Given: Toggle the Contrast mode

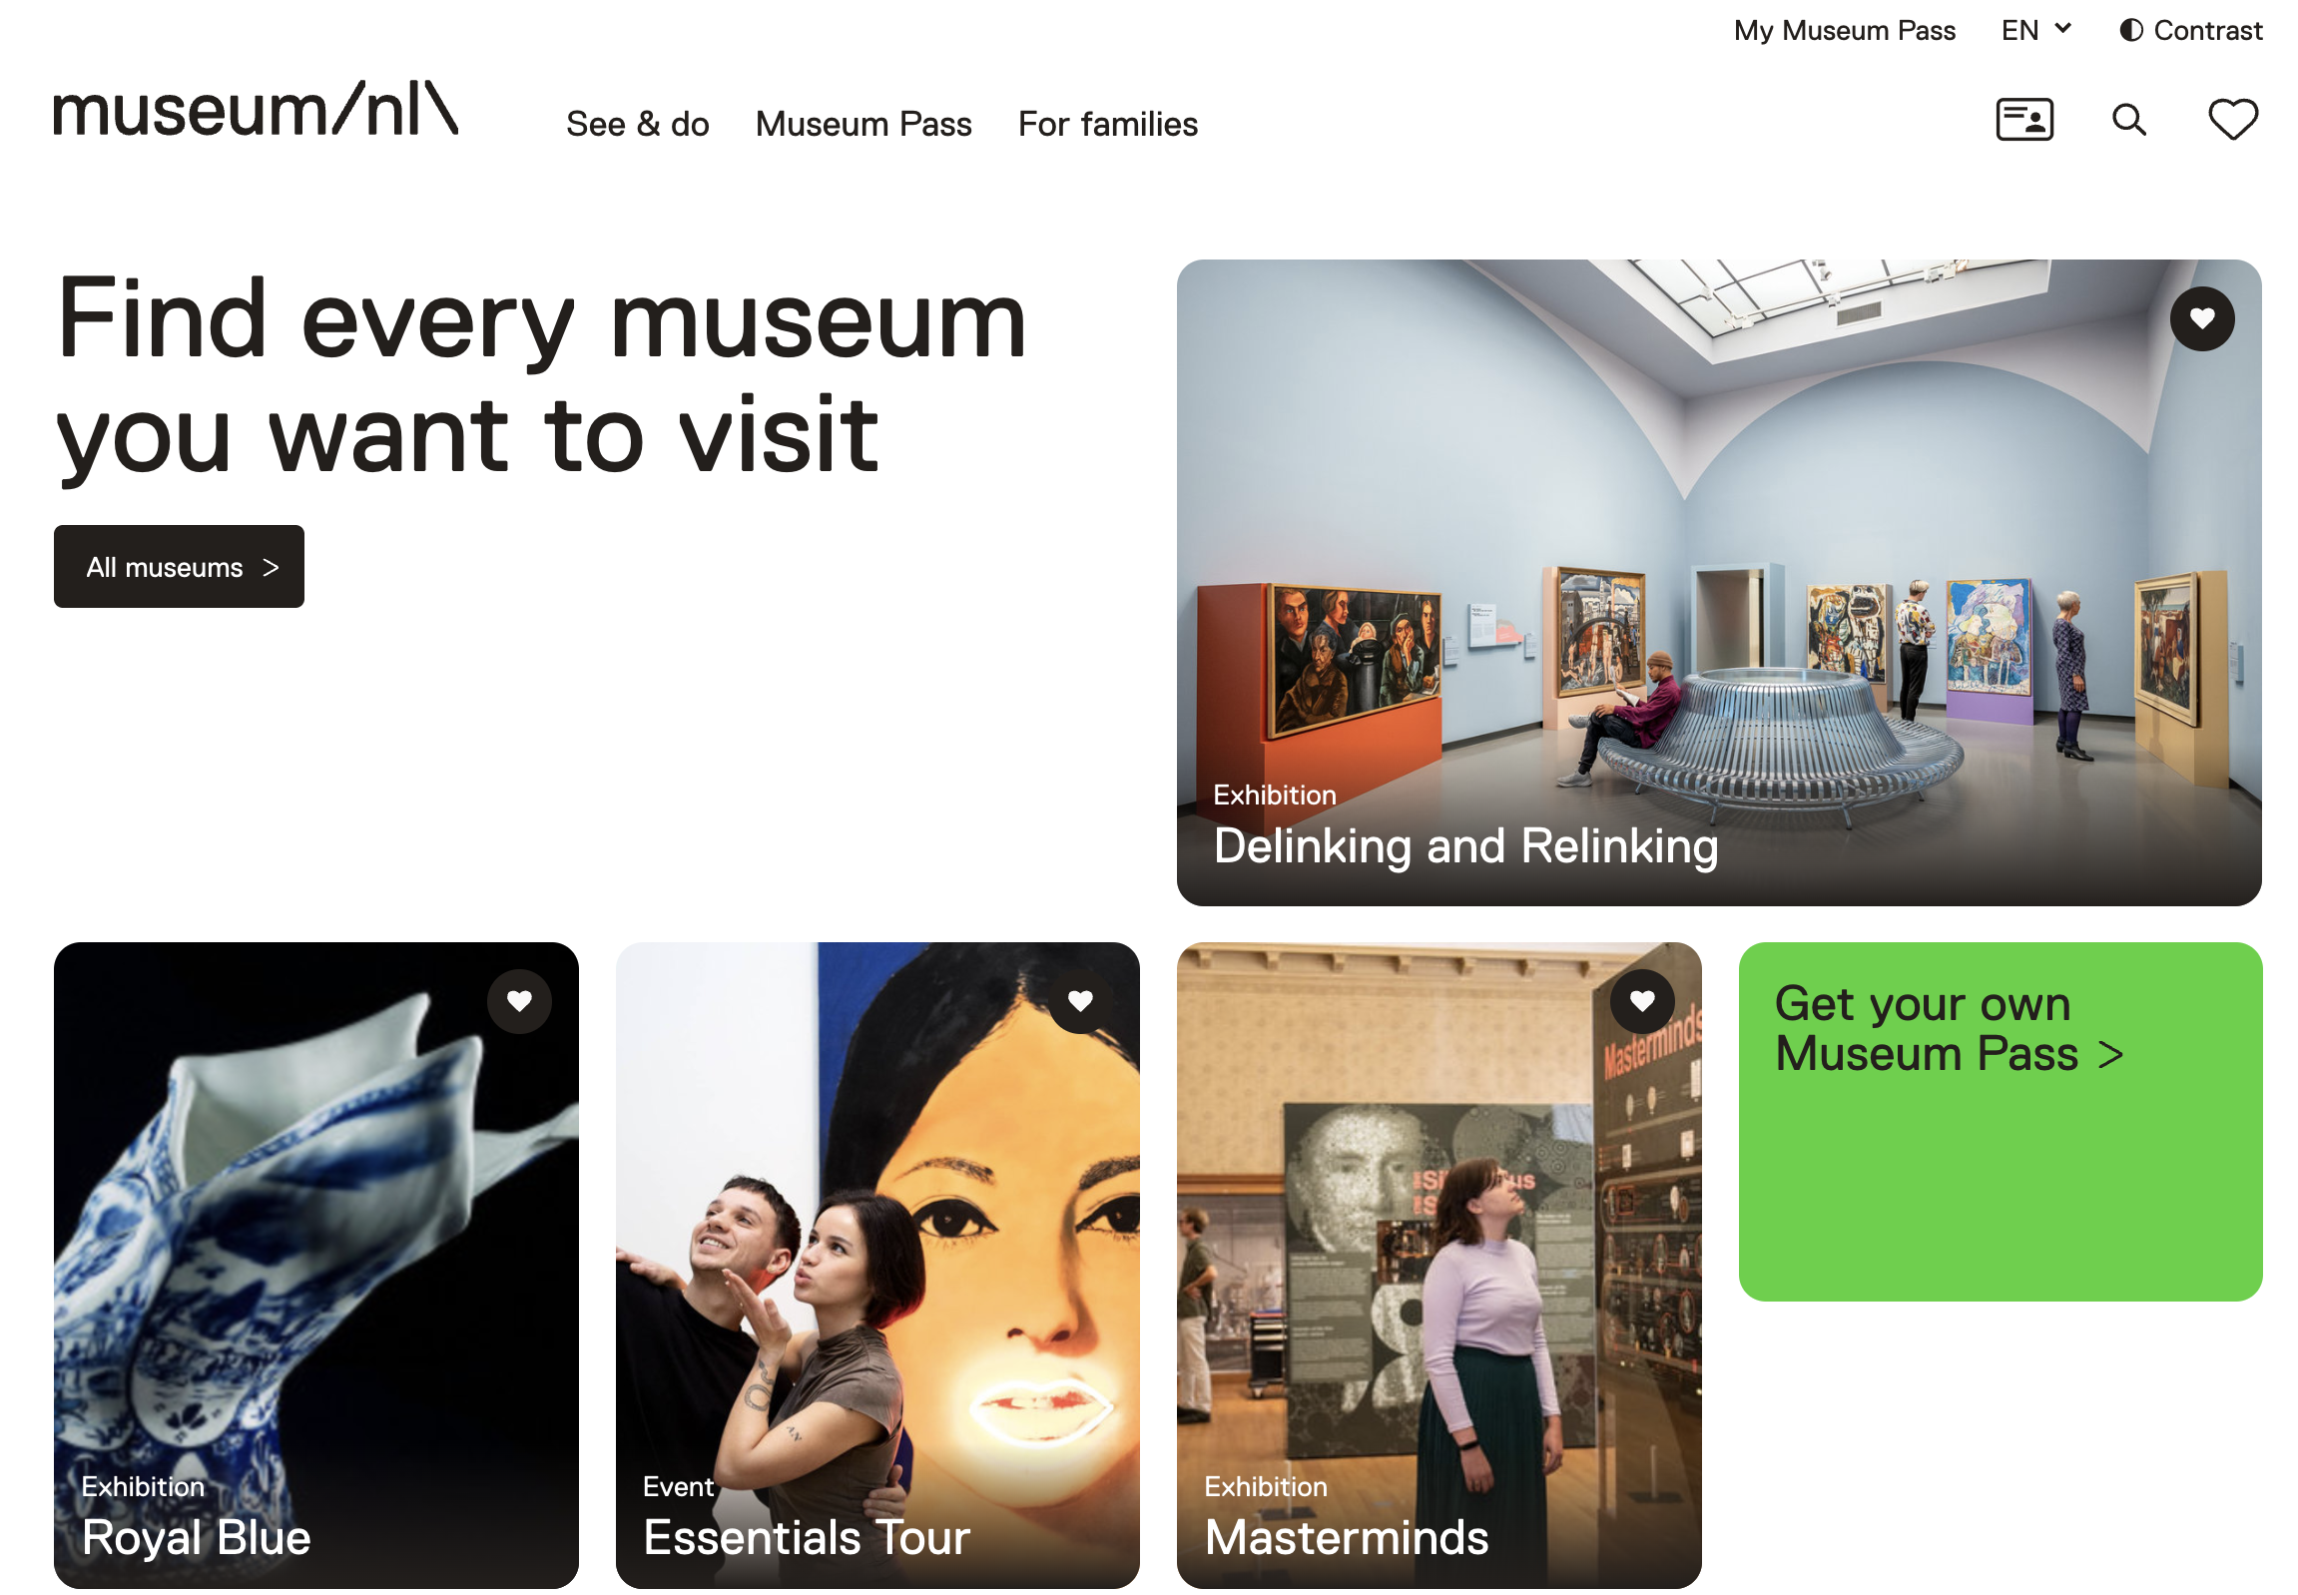Looking at the screenshot, I should coord(2190,30).
